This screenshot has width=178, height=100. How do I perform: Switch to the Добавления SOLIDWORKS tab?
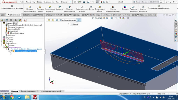click(33, 15)
